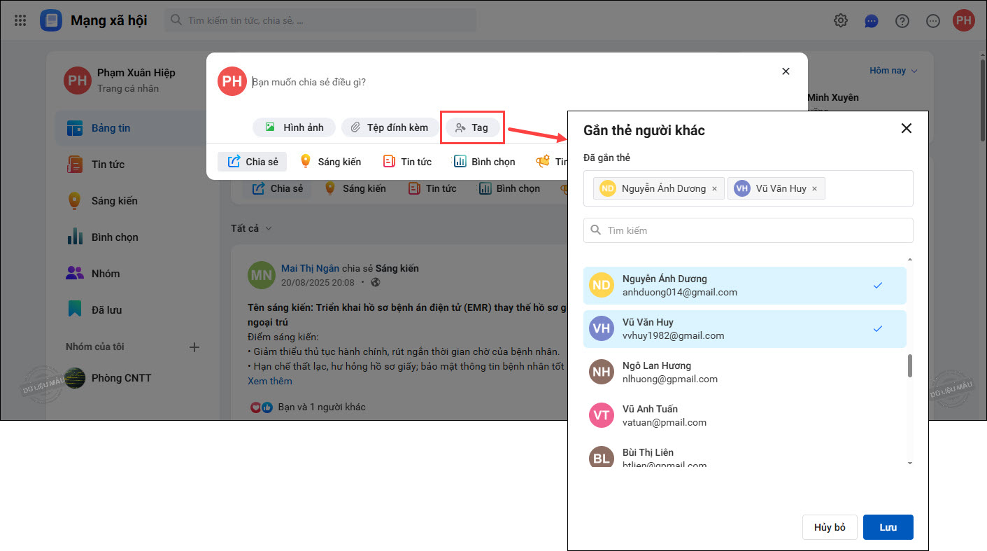Select Chia sẻ tab in composer popup
Viewport: 987px width, 551px height.
(253, 162)
